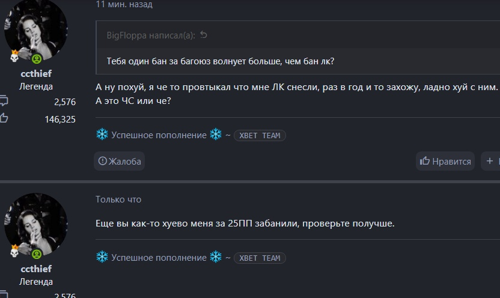Click the quote jump arrow beside BigFloppa
The height and width of the screenshot is (298, 500).
[204, 35]
